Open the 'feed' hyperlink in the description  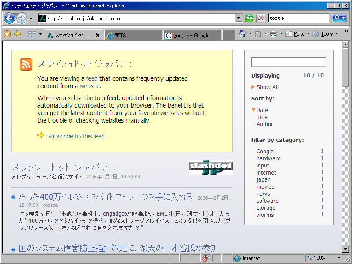coord(92,78)
